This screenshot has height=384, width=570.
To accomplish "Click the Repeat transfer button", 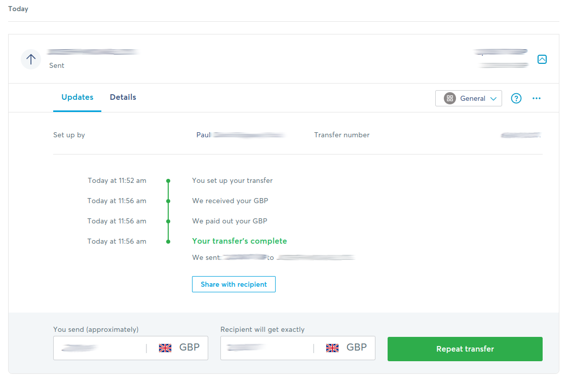I will pyautogui.click(x=465, y=349).
